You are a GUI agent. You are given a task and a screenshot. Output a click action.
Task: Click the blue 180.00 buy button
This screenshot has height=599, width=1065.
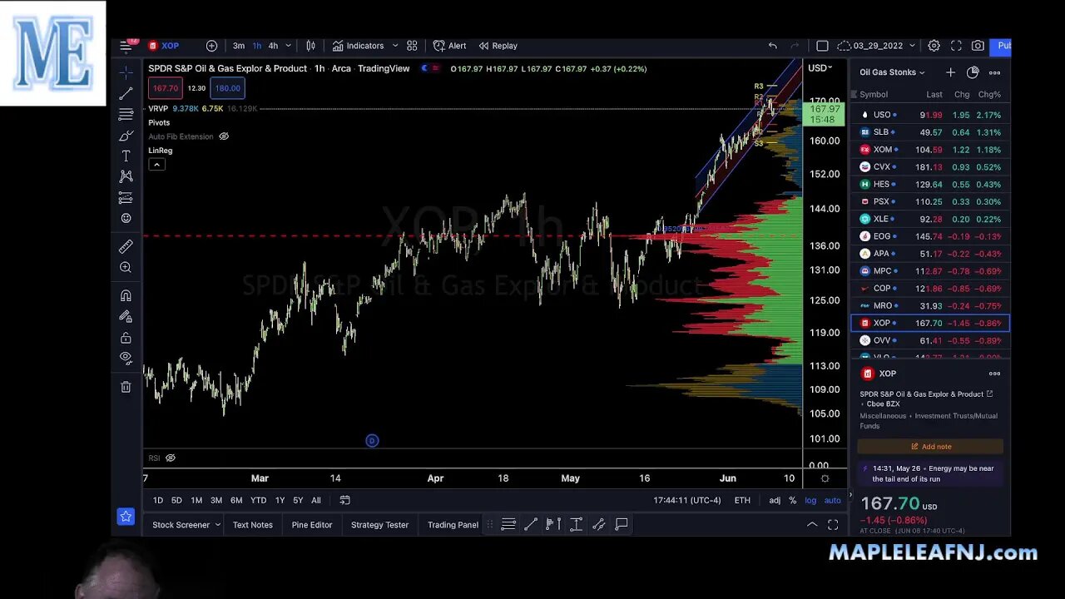(227, 88)
